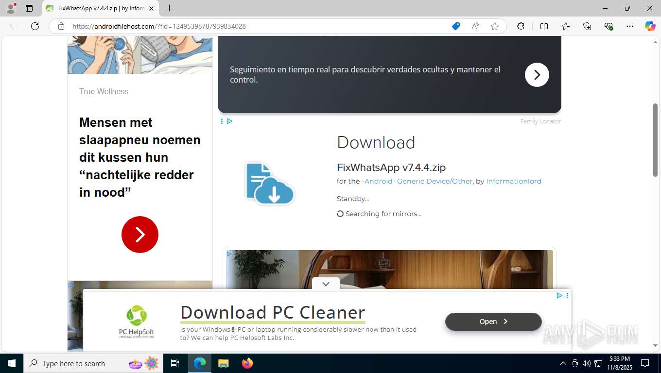Close the FixWhatsApp v7.4.4.zip tab
Viewport: 661px width, 373px height.
point(151,8)
